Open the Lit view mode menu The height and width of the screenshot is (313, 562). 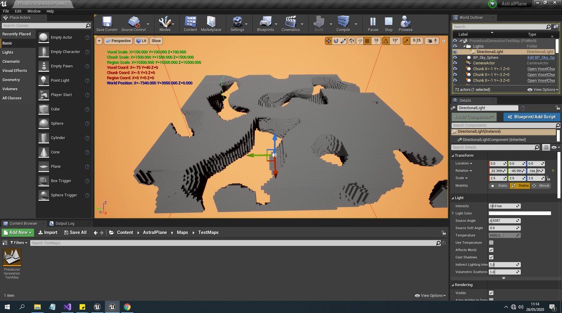click(x=141, y=41)
